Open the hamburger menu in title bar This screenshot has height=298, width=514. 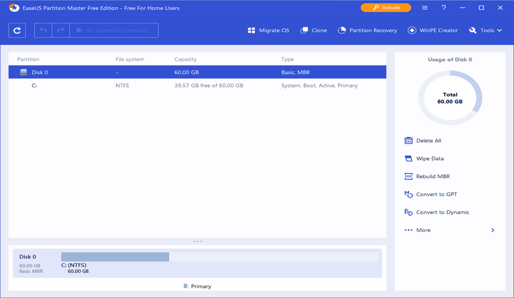point(425,8)
